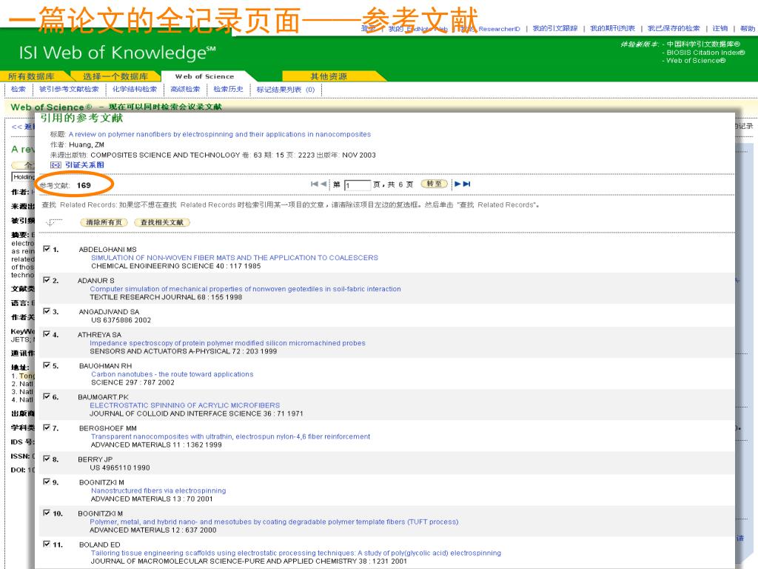This screenshot has height=569, width=758.
Task: Open 检索 search menu item
Action: [19, 89]
